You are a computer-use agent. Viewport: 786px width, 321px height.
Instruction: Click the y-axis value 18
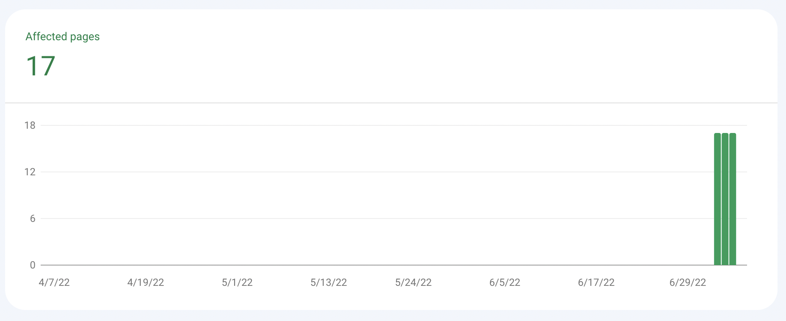30,125
